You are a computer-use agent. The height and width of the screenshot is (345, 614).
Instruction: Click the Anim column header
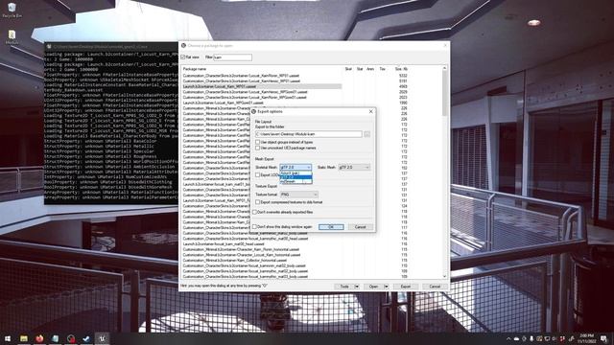coord(370,69)
